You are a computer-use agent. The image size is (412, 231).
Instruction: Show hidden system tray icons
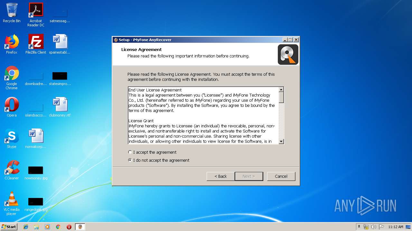point(359,227)
